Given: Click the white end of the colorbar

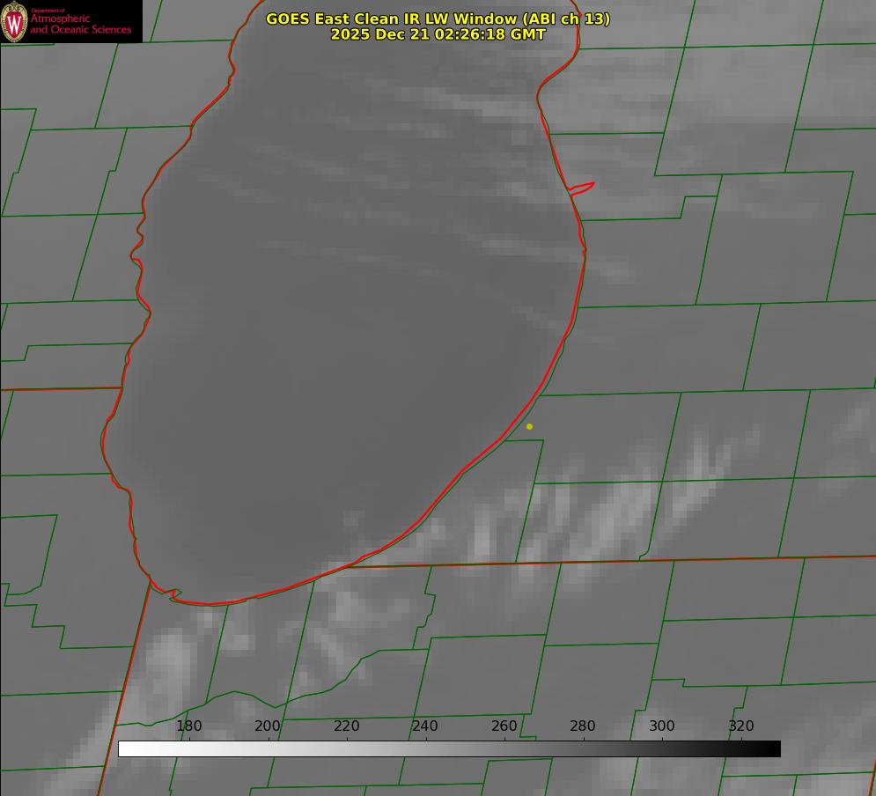Looking at the screenshot, I should (125, 748).
